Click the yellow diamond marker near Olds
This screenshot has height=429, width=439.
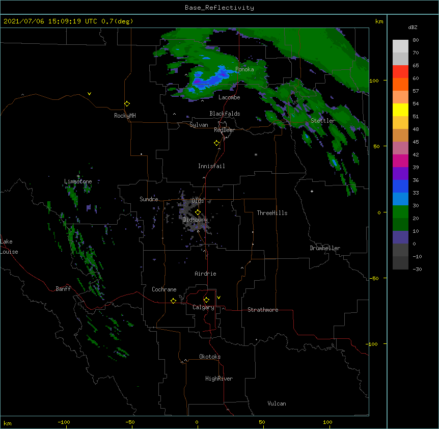coord(198,212)
